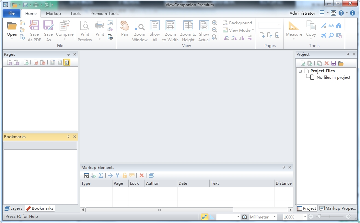Click the blue File button
360x223 pixels.
(12, 13)
